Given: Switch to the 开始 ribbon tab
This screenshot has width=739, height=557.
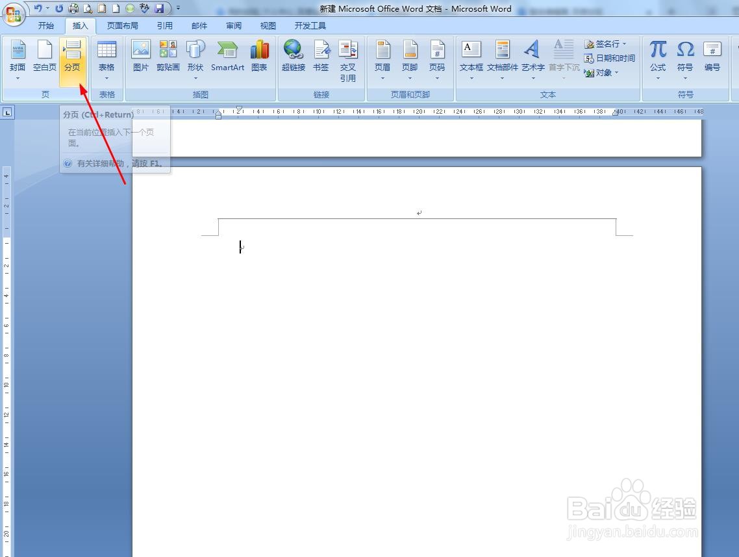Looking at the screenshot, I should [45, 25].
